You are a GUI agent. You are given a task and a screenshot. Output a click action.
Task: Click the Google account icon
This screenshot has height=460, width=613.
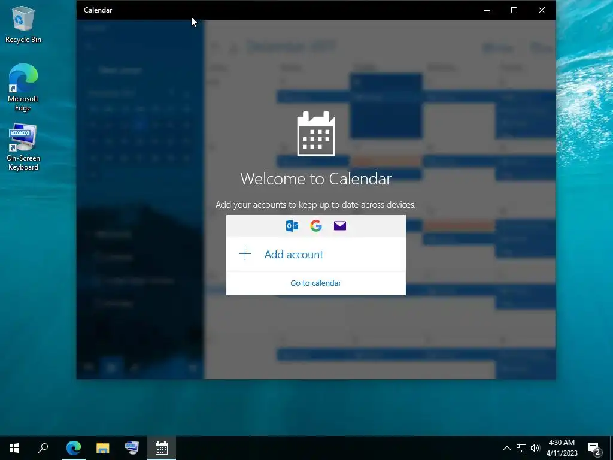coord(316,226)
